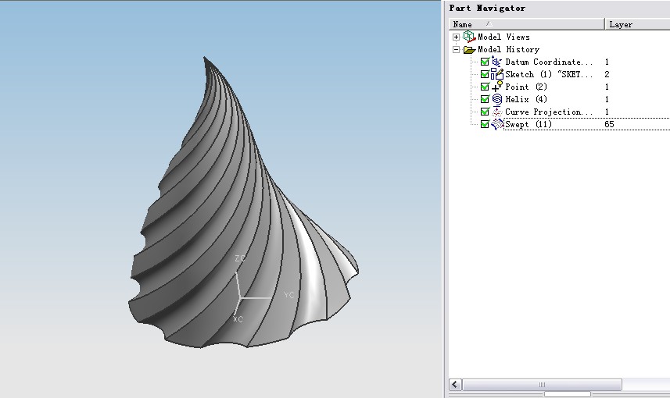Uncheck the Swept (11) checkbox
The width and height of the screenshot is (670, 398).
(x=485, y=124)
